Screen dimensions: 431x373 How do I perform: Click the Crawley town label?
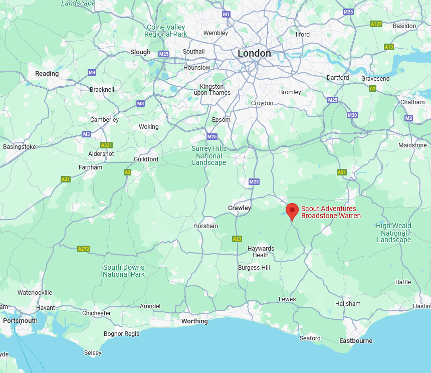point(240,208)
